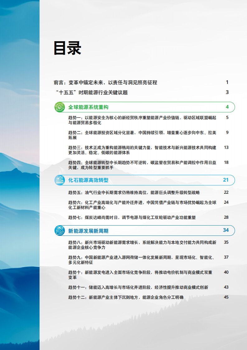This screenshot has height=350, width=247.
Task: Jump to 趋势九 on 源网荷储 integration
Action: pos(142,260)
